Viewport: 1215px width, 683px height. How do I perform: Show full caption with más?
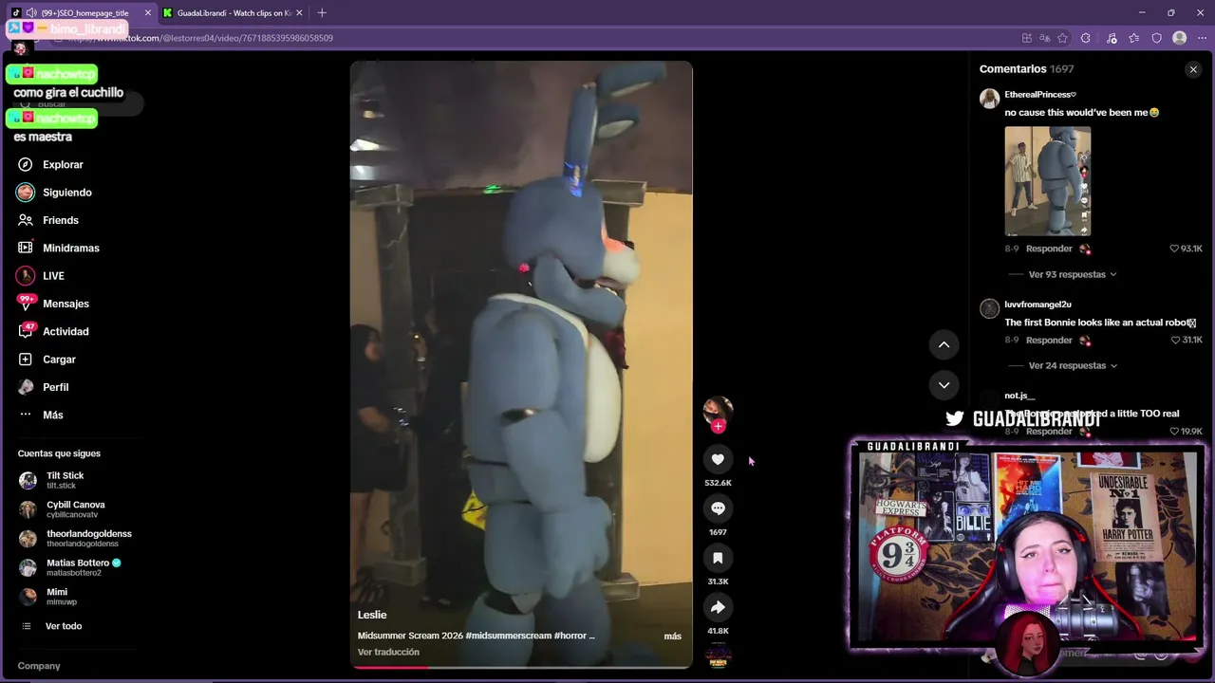[x=672, y=636]
